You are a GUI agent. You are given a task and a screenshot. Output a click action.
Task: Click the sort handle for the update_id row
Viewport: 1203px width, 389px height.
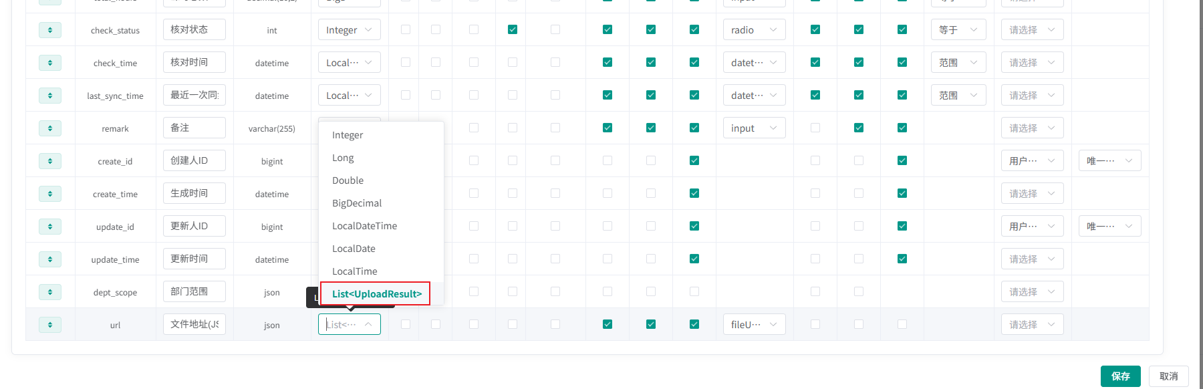[x=50, y=227]
